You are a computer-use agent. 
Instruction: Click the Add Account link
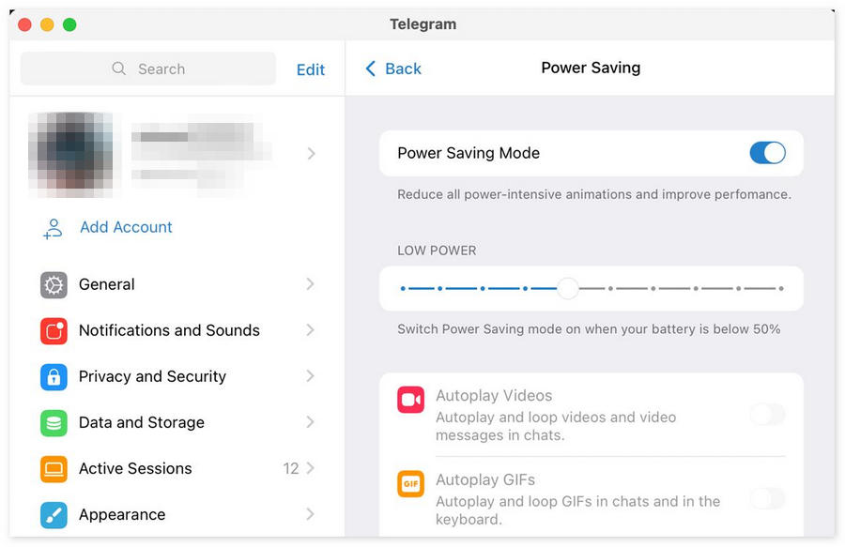pos(126,227)
